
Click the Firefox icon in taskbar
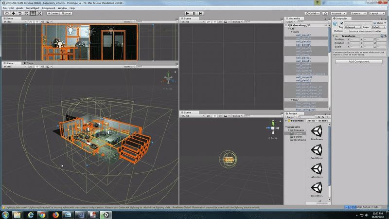coord(55,214)
